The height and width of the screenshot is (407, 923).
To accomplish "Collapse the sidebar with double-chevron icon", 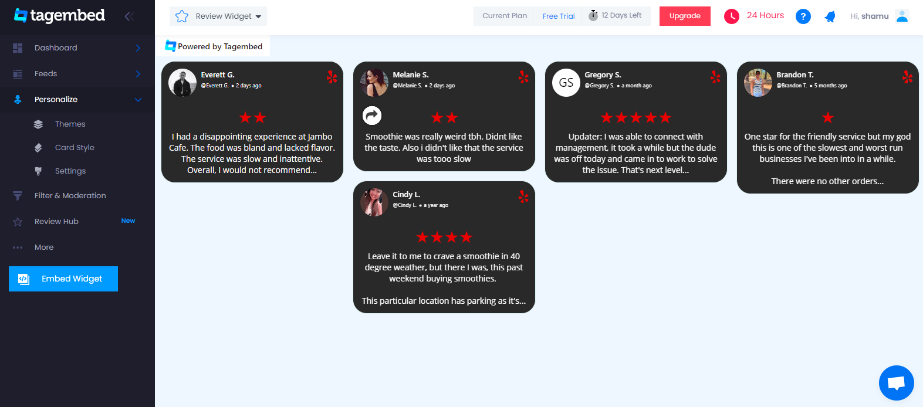I will (x=129, y=16).
